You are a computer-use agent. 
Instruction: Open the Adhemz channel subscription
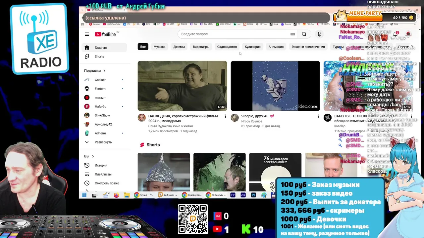tap(104, 133)
